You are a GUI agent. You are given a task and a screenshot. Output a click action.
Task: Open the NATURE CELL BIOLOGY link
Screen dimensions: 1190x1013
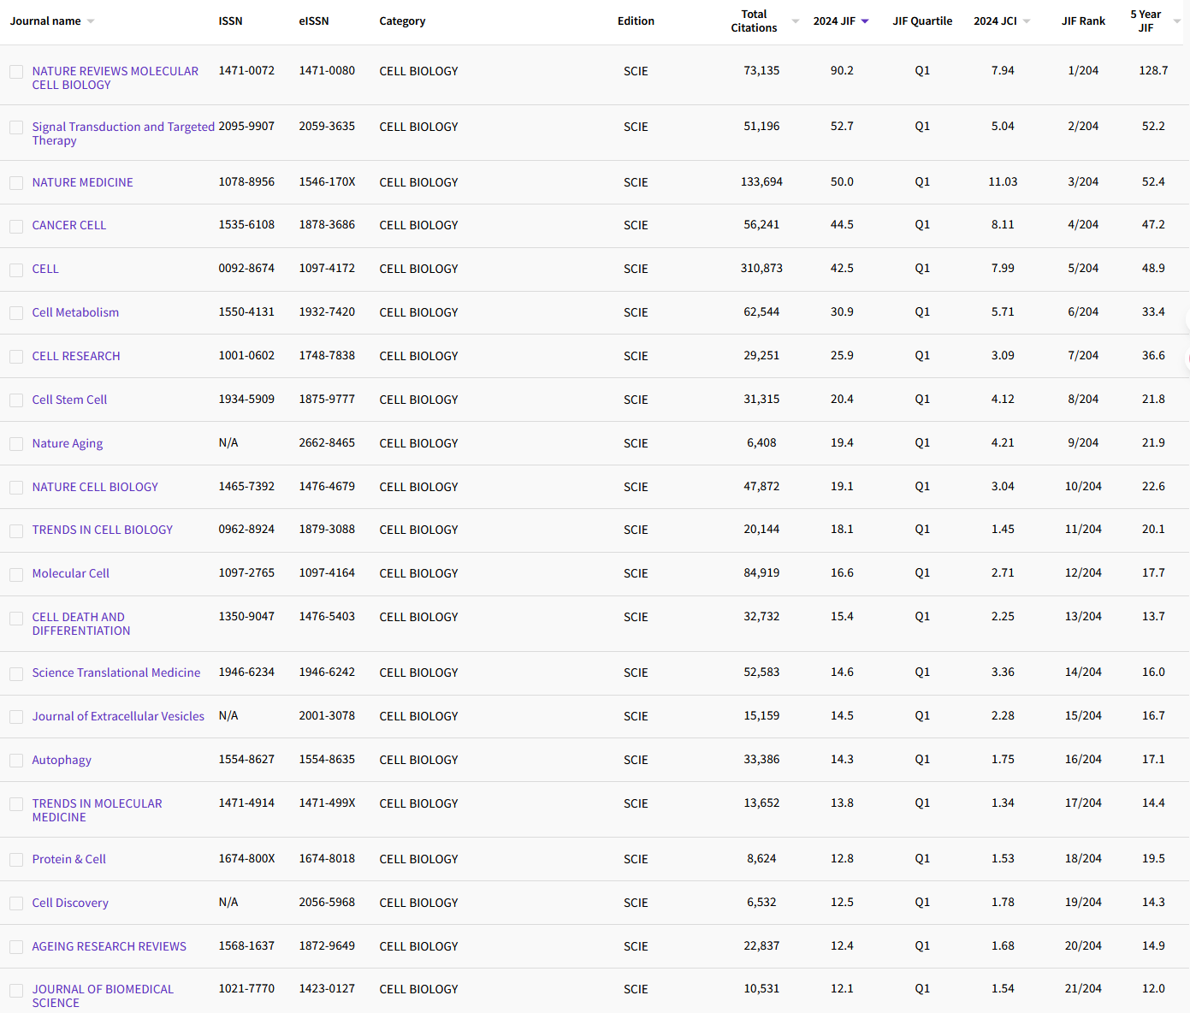click(x=95, y=487)
